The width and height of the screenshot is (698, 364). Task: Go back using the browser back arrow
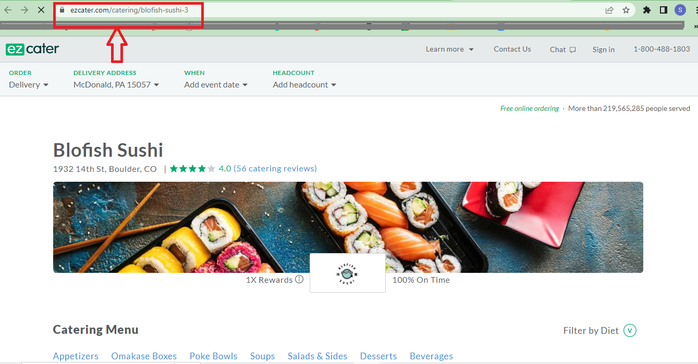(x=8, y=10)
